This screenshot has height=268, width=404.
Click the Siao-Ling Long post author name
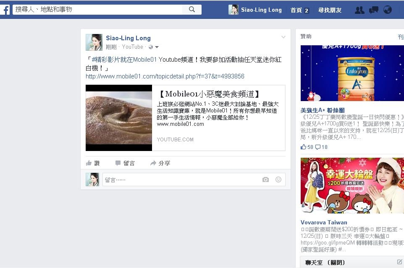[x=129, y=38]
